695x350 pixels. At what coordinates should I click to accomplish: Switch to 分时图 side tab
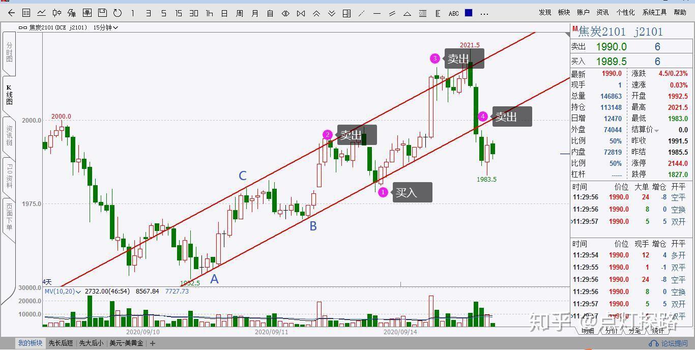pos(9,52)
